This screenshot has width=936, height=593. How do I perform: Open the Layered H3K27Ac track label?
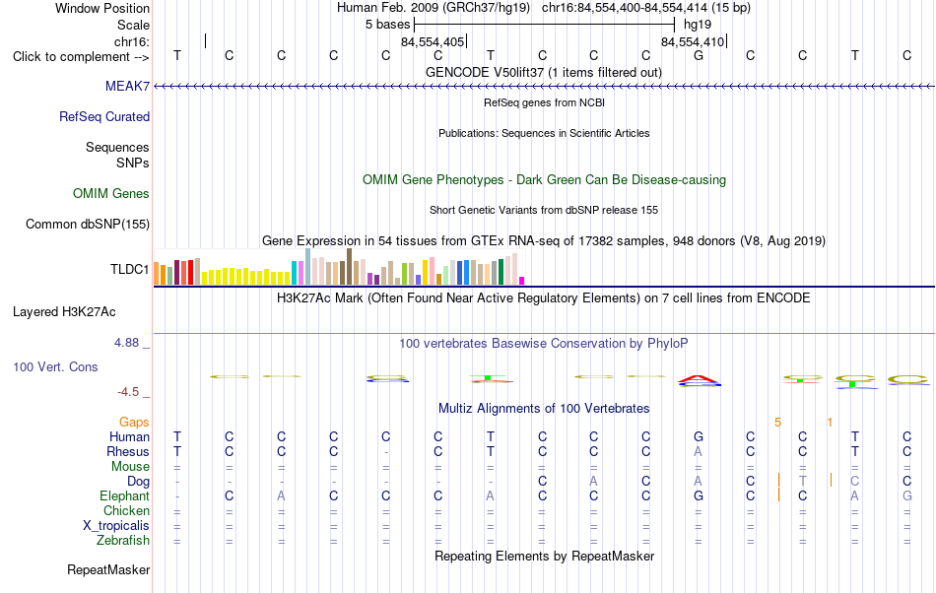[x=64, y=312]
